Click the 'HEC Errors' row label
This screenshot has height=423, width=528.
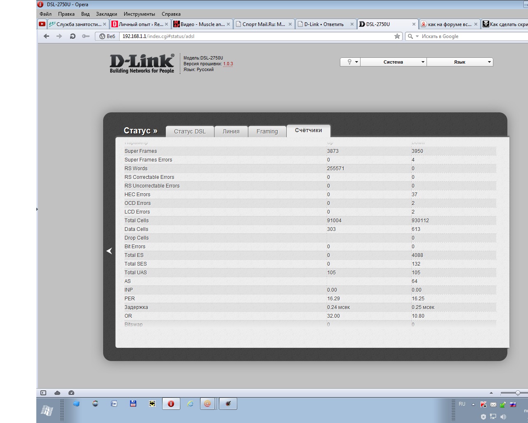point(137,195)
